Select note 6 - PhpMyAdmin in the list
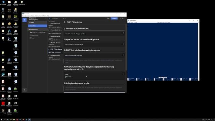 click(55, 57)
